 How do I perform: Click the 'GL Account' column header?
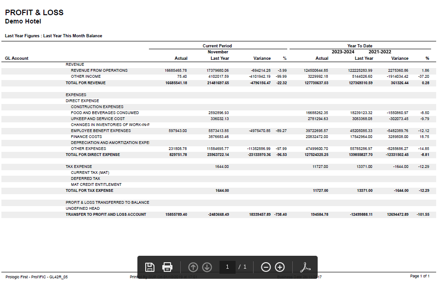point(17,58)
